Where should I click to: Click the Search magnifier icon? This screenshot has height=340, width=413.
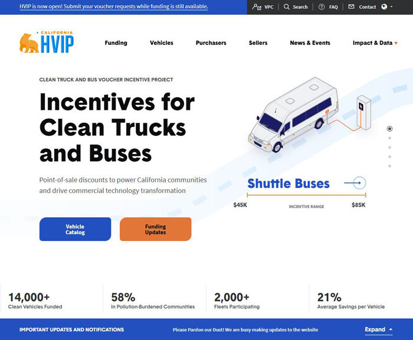point(286,7)
